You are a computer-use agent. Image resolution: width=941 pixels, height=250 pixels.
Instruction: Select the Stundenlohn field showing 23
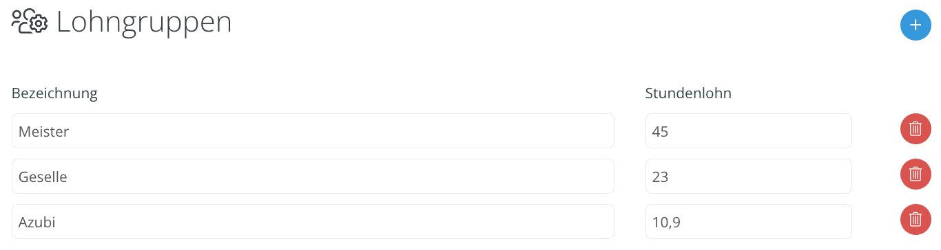point(749,177)
